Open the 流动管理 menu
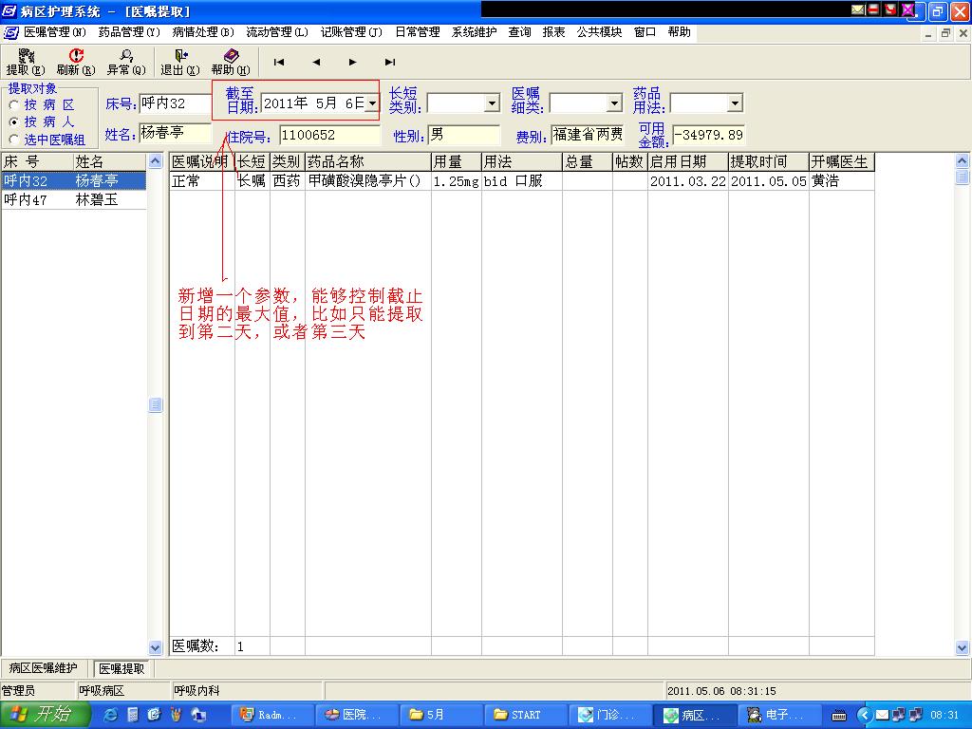The image size is (972, 729). [277, 32]
